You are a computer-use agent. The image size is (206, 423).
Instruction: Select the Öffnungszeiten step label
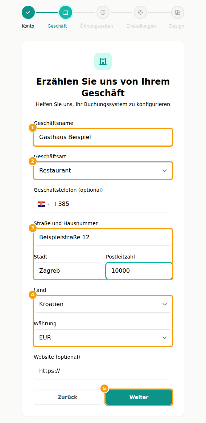pos(96,26)
